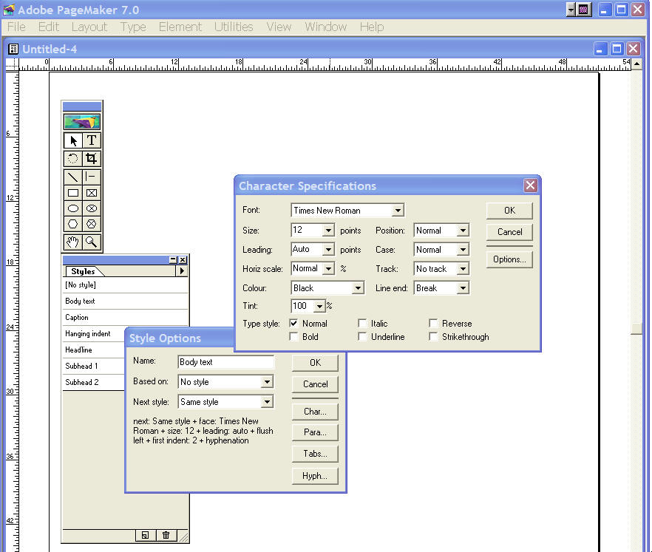Enable the Italic checkbox
The image size is (652, 552).
coord(362,324)
